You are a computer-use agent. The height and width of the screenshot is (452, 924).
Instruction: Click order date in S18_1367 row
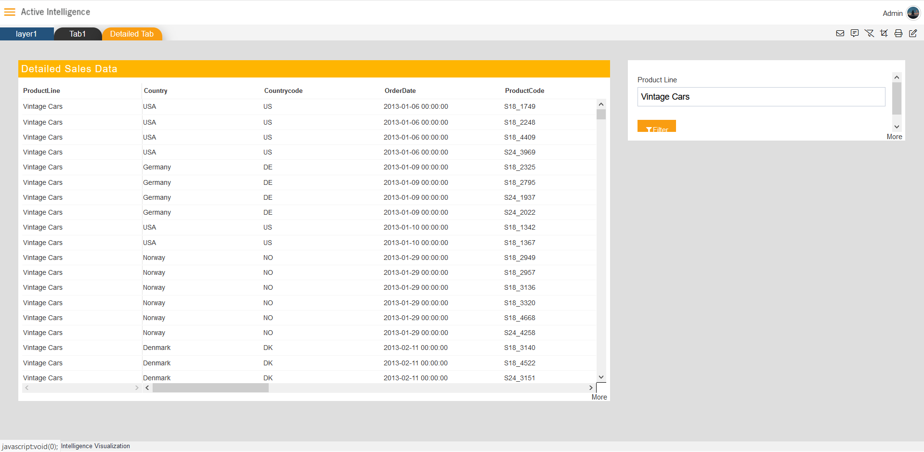point(416,243)
